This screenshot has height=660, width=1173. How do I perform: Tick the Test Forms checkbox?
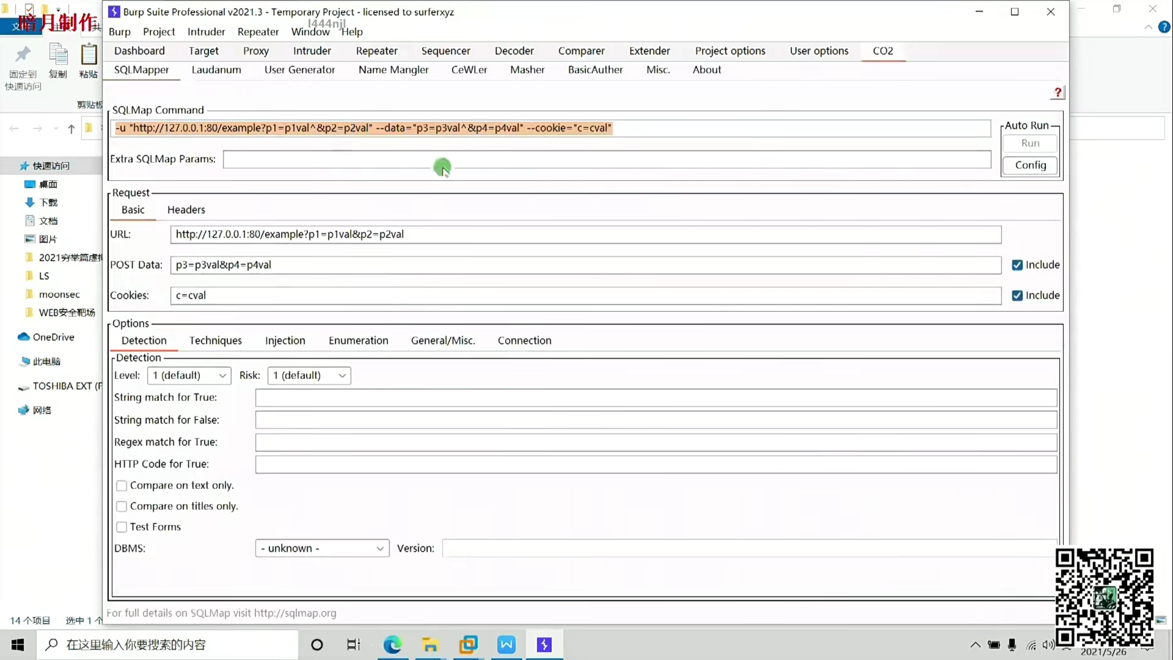(121, 527)
